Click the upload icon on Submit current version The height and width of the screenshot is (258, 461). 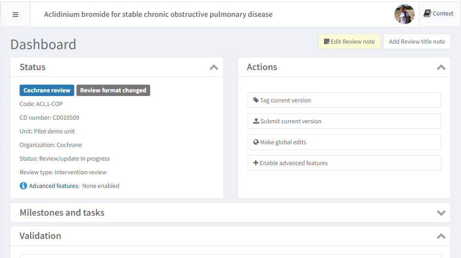point(256,121)
